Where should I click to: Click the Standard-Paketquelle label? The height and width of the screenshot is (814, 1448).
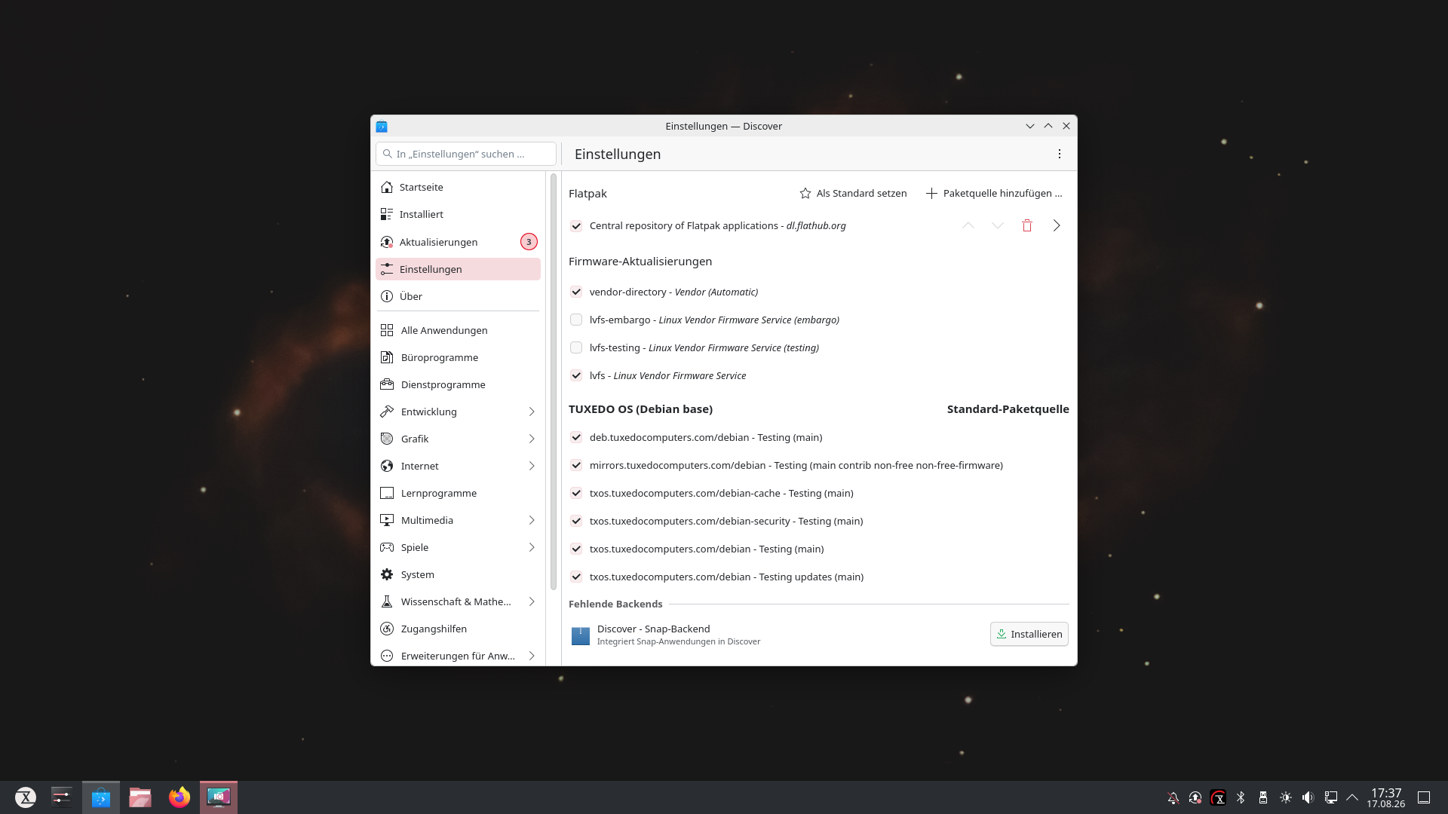pos(1008,409)
